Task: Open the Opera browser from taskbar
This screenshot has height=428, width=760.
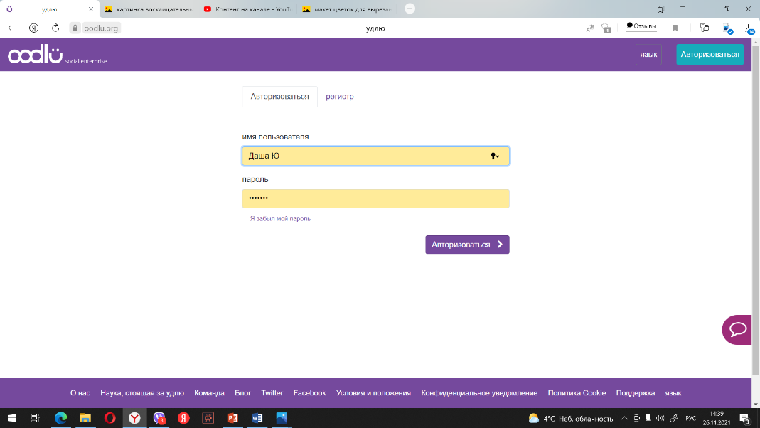Action: [109, 418]
